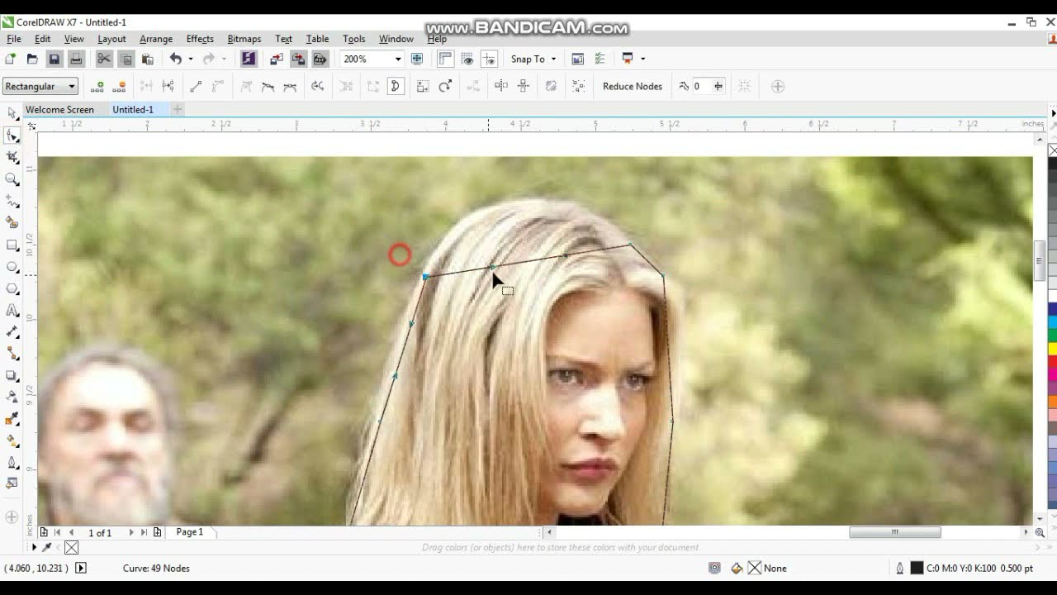Click the Reverse Direction icon
1057x595 pixels.
(318, 86)
